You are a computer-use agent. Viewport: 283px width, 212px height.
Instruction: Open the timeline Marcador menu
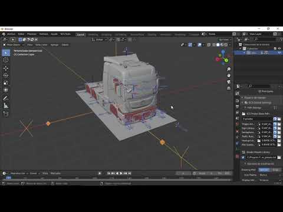[55, 173]
